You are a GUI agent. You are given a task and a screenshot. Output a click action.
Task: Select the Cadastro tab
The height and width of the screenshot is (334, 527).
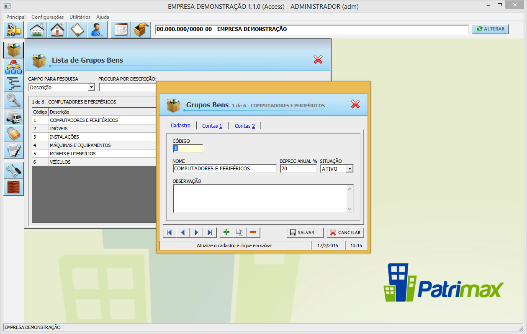tap(180, 125)
